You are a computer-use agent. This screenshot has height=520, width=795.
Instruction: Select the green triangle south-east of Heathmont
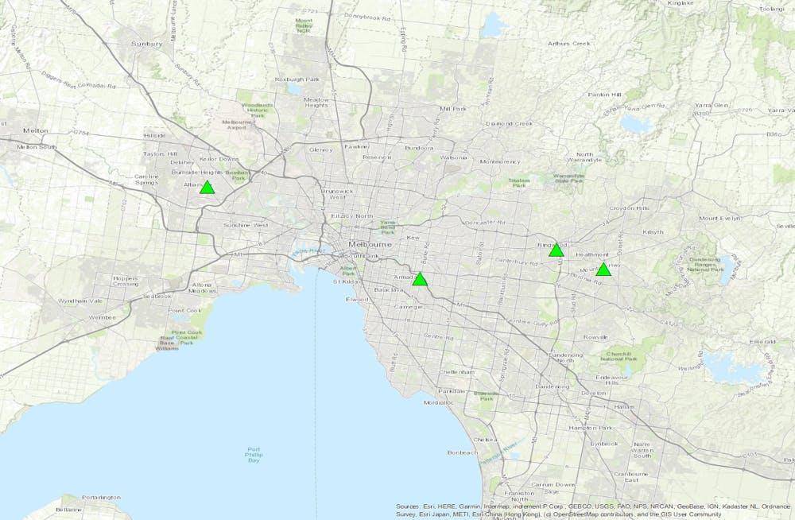click(603, 270)
